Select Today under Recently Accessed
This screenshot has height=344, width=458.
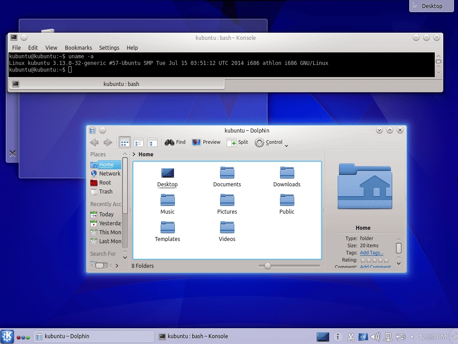[x=106, y=215]
